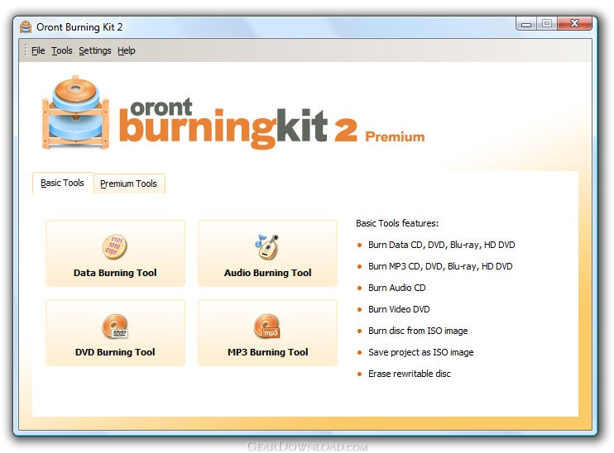Click the menu bar drag grip handle

click(x=26, y=50)
